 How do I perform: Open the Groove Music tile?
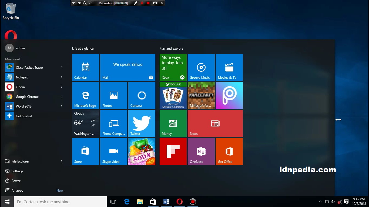[x=201, y=67]
